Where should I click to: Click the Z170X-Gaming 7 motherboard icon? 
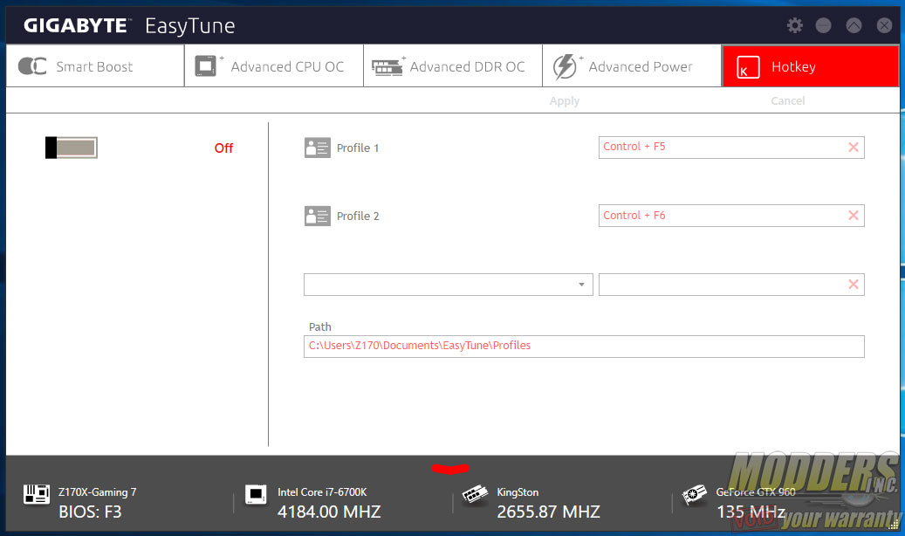[x=37, y=494]
